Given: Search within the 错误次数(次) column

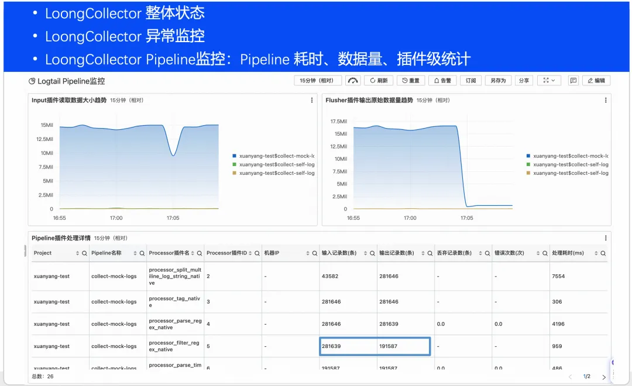Looking at the screenshot, I should 545,253.
